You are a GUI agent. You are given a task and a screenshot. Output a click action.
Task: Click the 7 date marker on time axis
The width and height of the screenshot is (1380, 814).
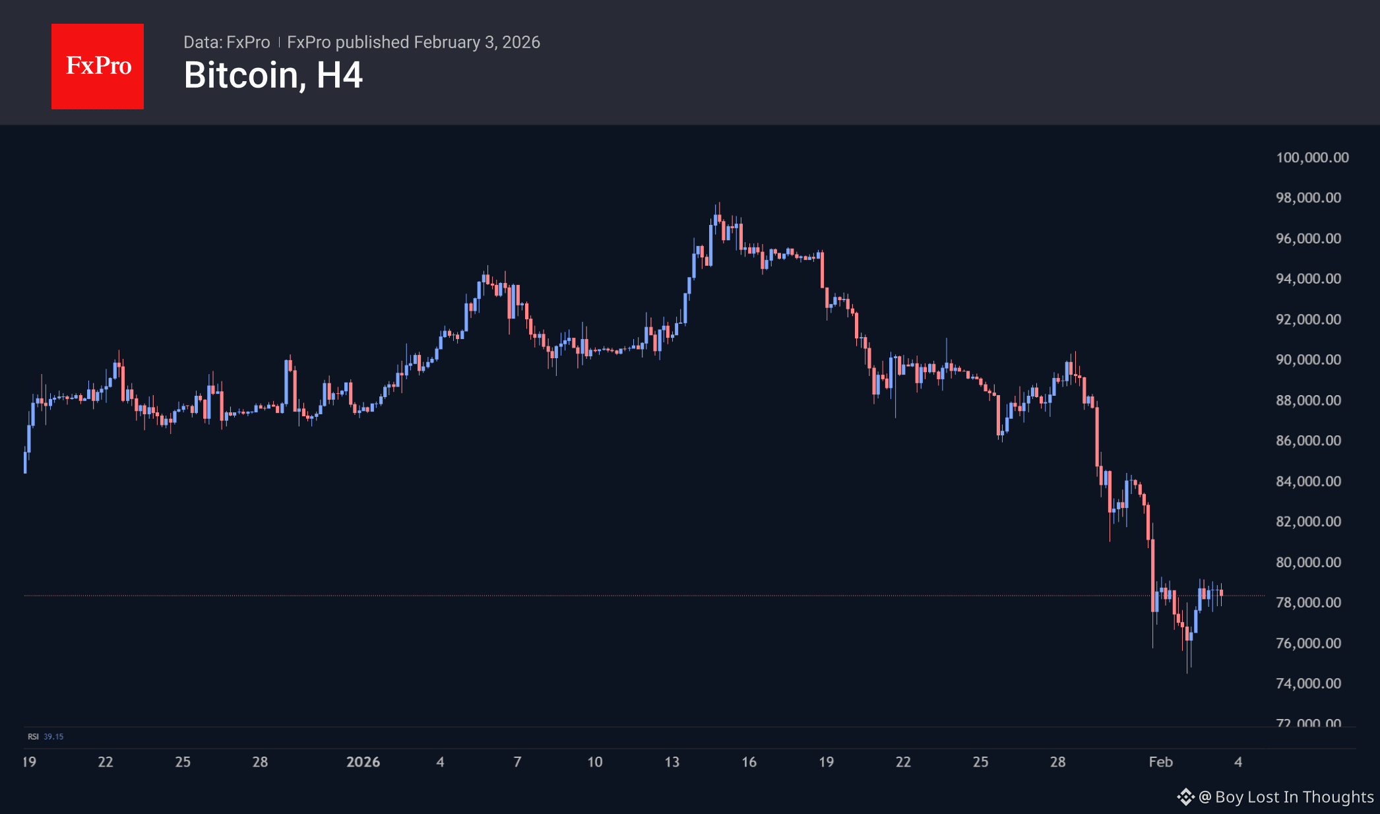[x=517, y=762]
